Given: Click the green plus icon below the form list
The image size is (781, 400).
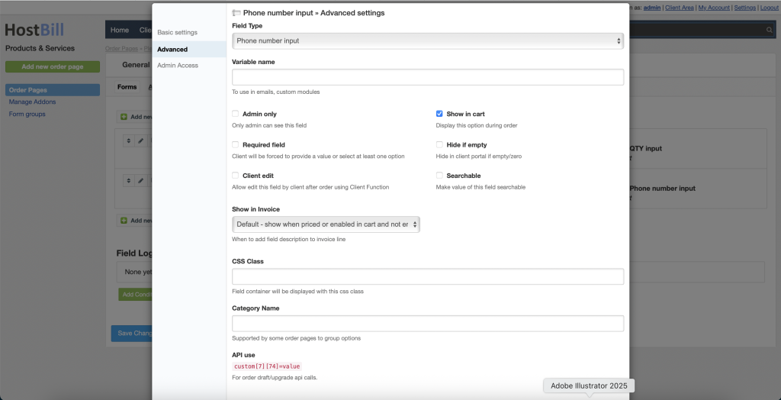Looking at the screenshot, I should tap(124, 221).
